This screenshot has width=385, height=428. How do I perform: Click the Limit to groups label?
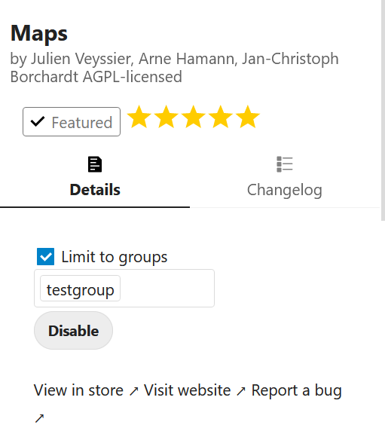(x=115, y=257)
